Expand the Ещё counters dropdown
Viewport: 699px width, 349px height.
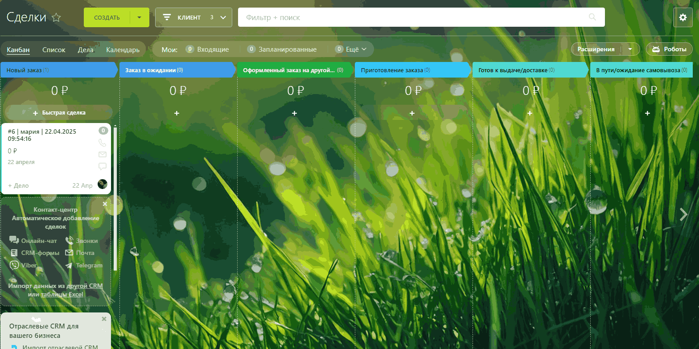[351, 49]
